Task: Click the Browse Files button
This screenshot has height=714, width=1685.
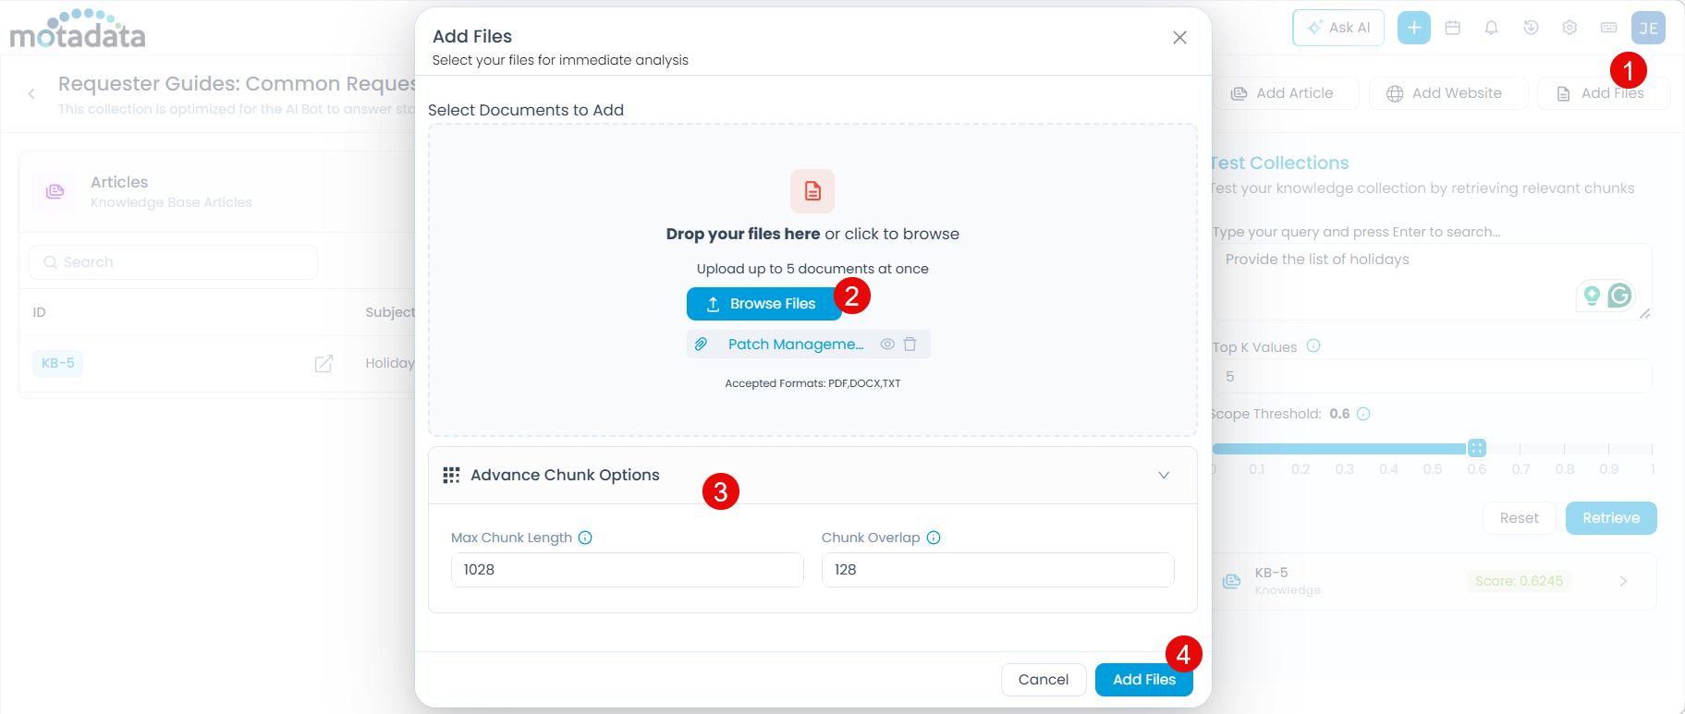Action: pos(763,304)
